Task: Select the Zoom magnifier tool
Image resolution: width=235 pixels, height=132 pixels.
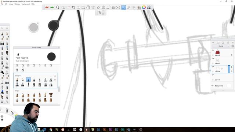Action: [x=57, y=7]
